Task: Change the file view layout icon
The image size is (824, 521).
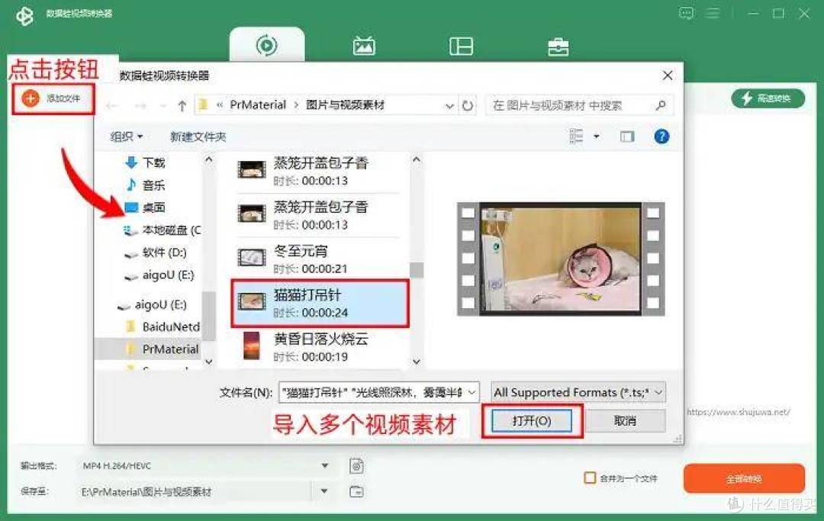Action: pos(576,137)
